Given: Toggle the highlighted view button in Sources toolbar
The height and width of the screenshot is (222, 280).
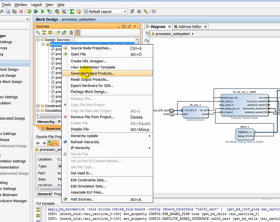Looking at the screenshot, I should pyautogui.click(x=77, y=33).
